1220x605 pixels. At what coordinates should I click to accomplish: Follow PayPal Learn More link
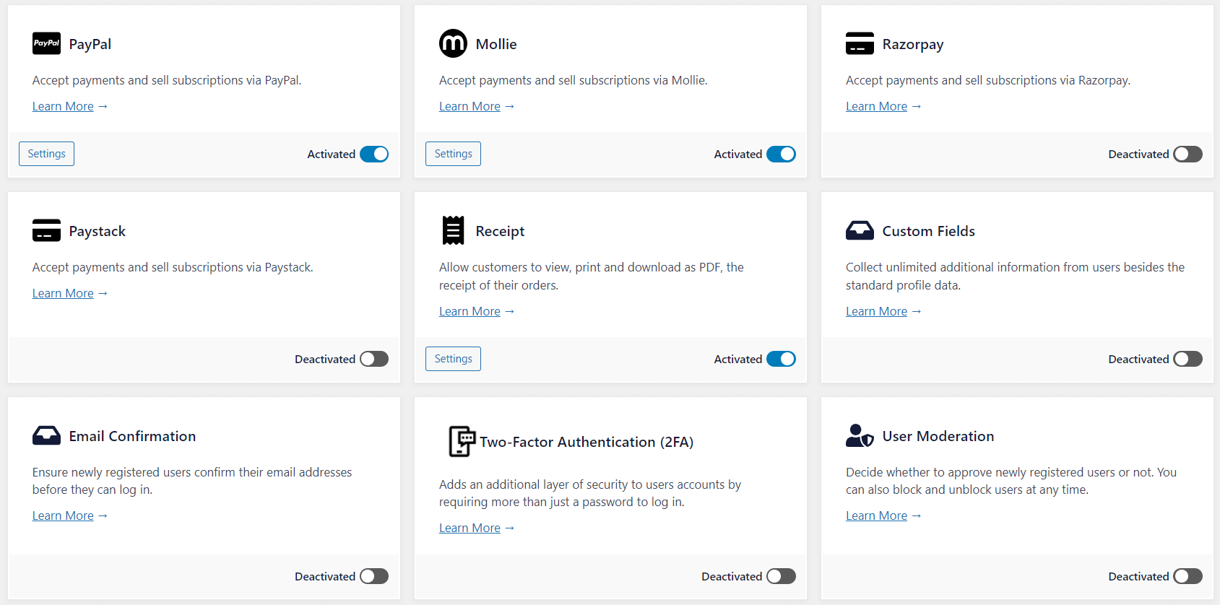pos(63,106)
